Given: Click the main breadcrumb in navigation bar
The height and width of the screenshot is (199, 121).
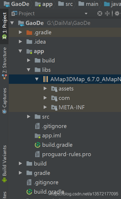Looking at the screenshot, I should coord(88,4).
